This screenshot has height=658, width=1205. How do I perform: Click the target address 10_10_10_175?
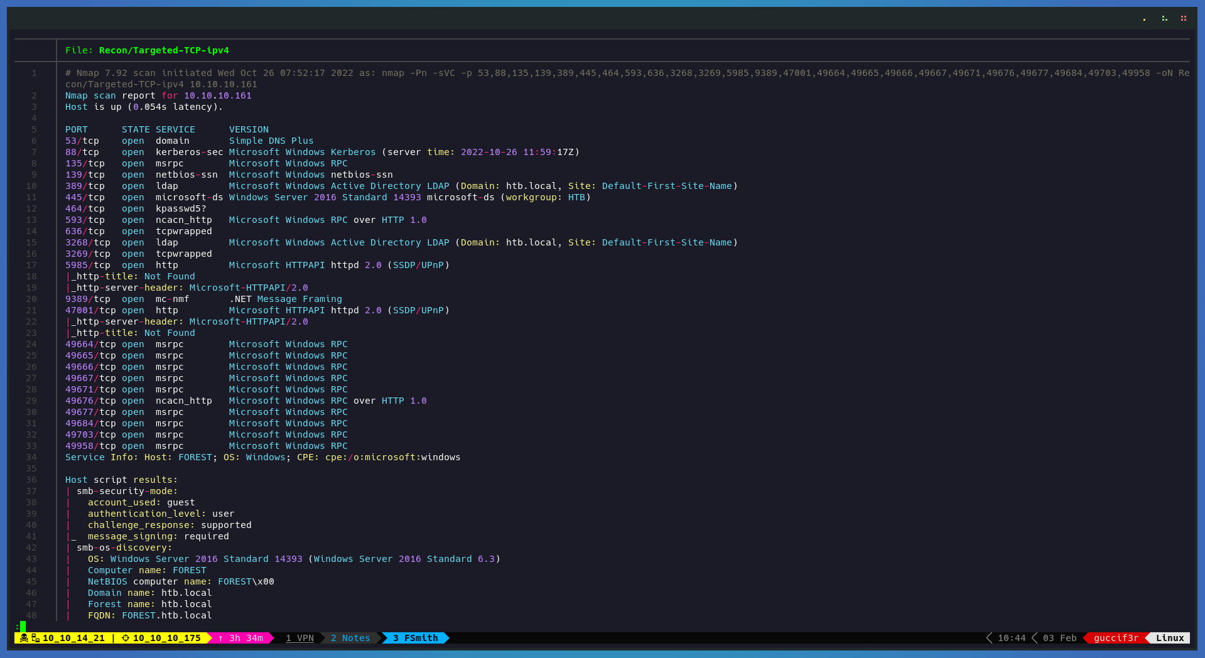(166, 638)
